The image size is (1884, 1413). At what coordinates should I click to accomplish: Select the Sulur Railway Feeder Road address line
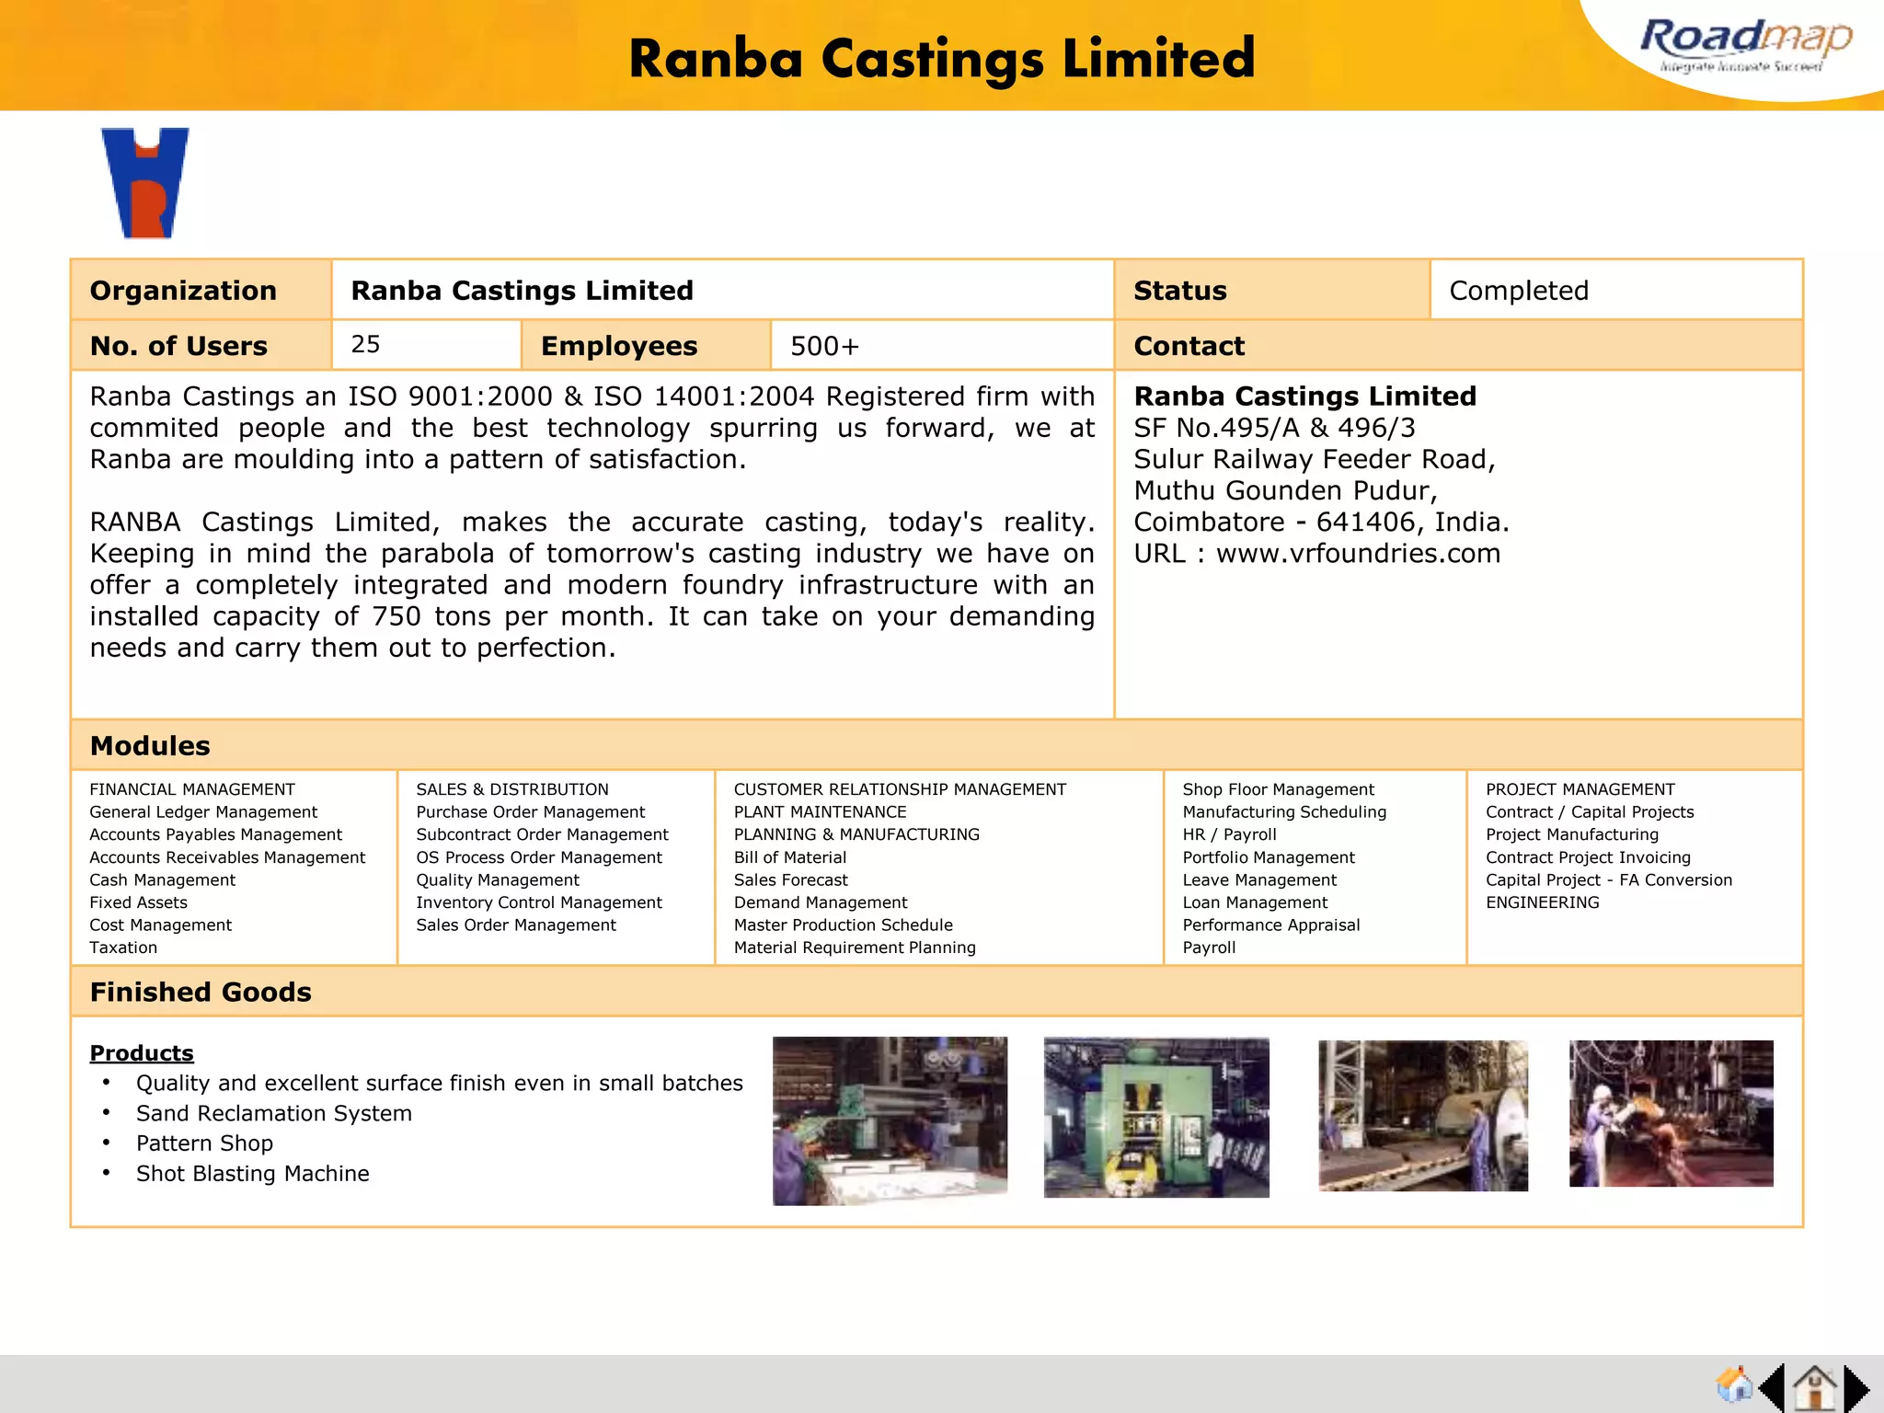(1315, 459)
